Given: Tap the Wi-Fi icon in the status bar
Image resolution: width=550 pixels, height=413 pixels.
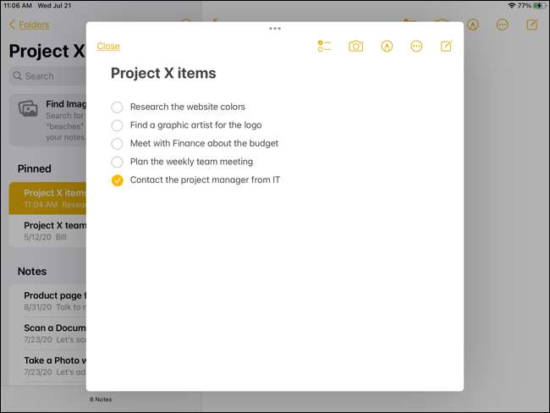Looking at the screenshot, I should click(512, 6).
